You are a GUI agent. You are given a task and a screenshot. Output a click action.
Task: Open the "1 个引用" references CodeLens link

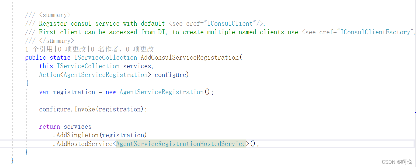point(39,49)
